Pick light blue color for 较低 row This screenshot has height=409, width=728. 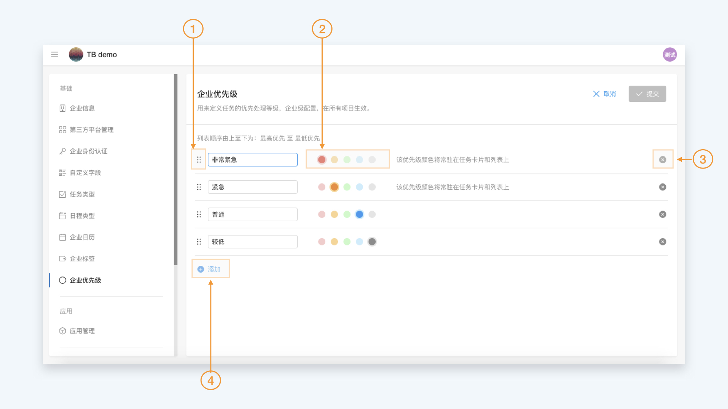click(x=359, y=242)
